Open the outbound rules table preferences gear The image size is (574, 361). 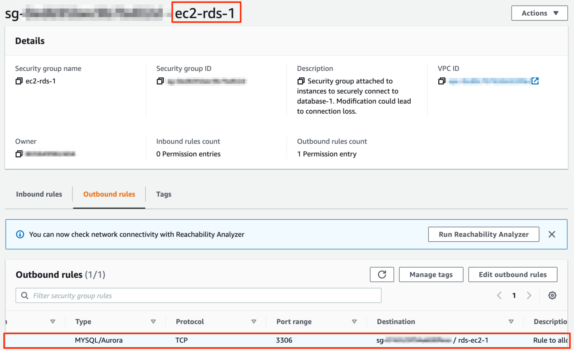click(552, 295)
